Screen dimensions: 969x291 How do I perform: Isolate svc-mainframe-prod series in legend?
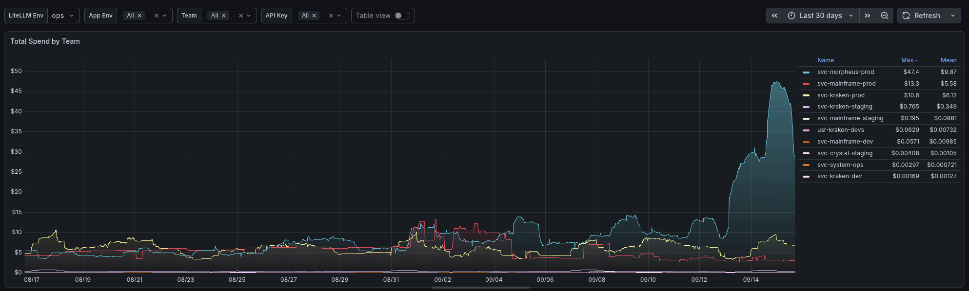click(847, 84)
